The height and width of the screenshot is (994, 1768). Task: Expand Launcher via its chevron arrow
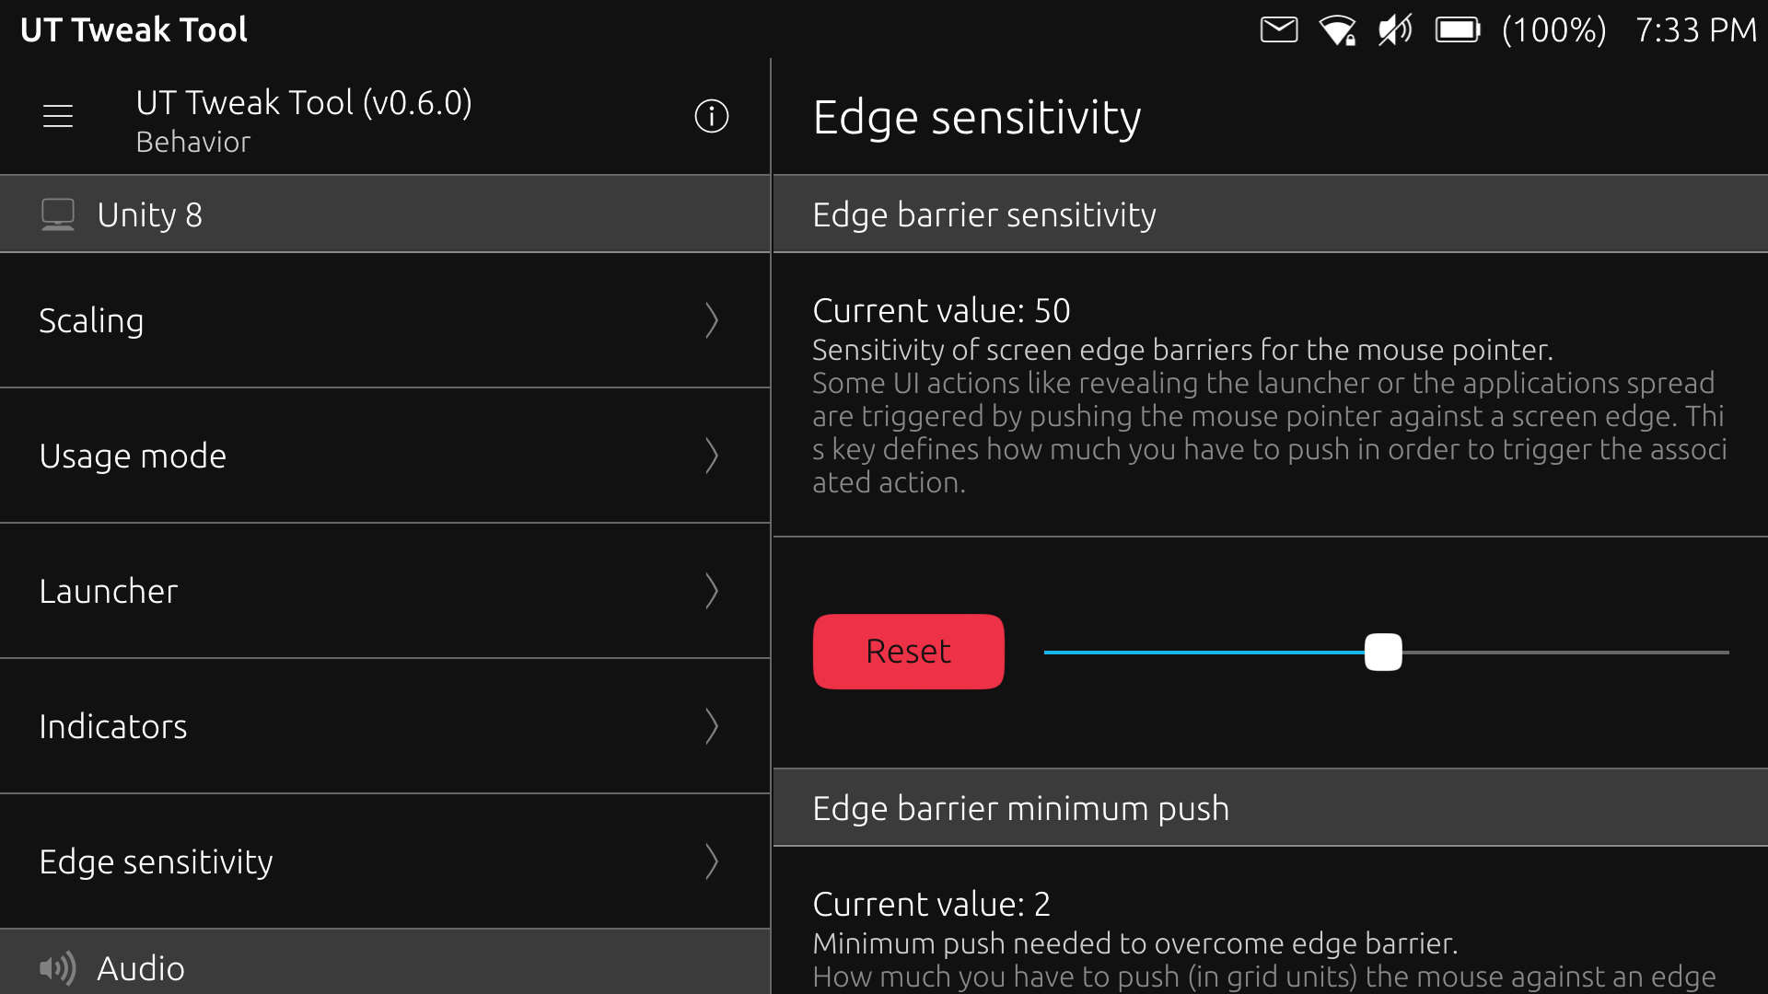[712, 591]
